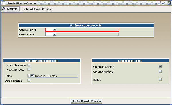Click the Parámetros de selección header
This screenshot has height=105, width=172.
(86, 26)
